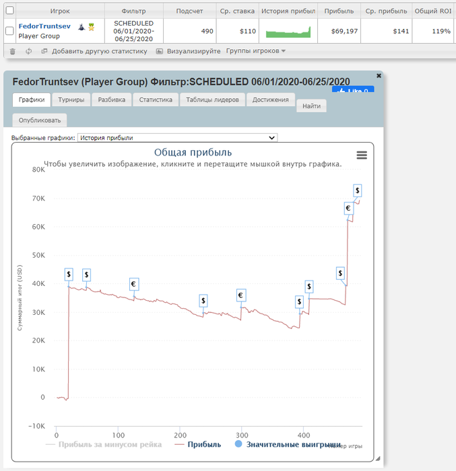
Task: Click the 'Визуализируйте' button
Action: (x=189, y=51)
